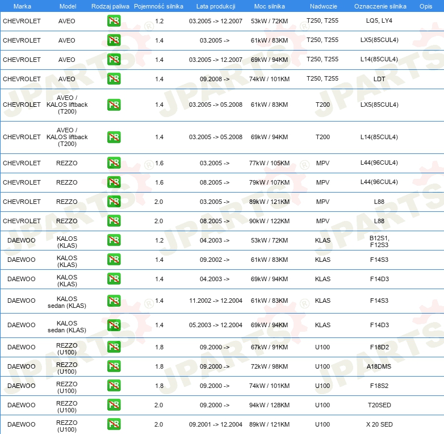Viewport: 444px width, 434px height.
Task: Click fuel icon in AVEO 03.2005 -> 61kW T250 row
Action: coord(114,40)
